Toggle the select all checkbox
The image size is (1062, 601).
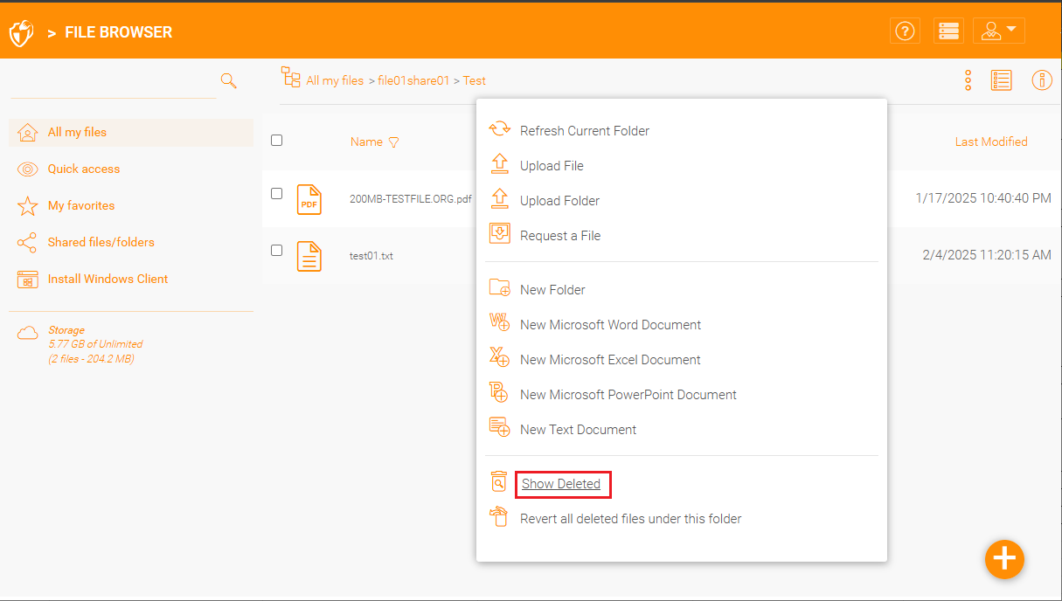(276, 140)
